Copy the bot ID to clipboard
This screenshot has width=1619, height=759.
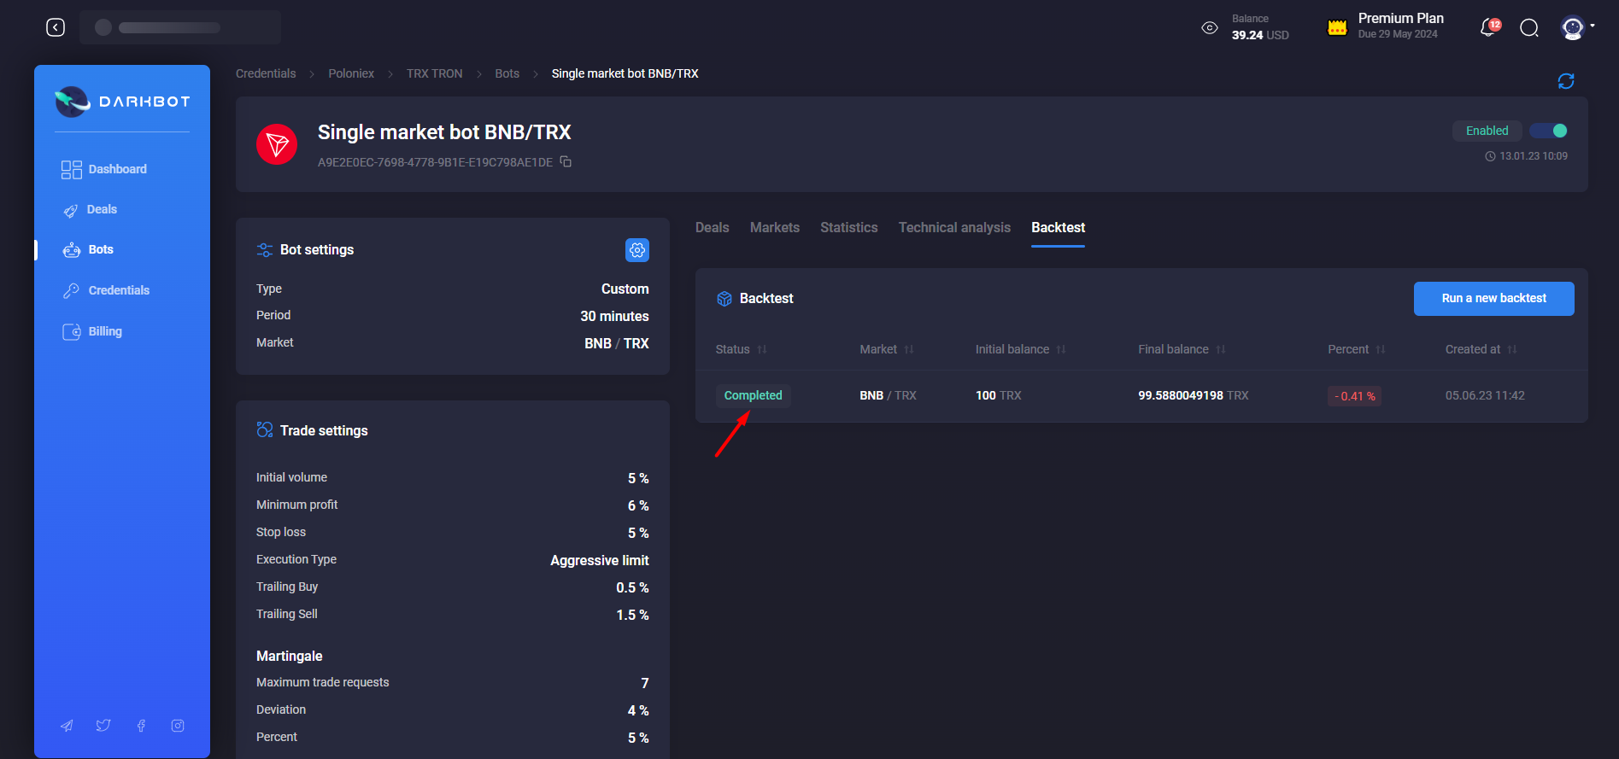pyautogui.click(x=566, y=161)
